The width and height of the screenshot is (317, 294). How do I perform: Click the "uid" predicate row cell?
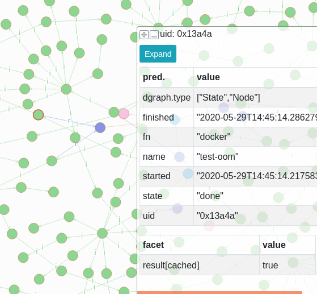[x=167, y=216]
